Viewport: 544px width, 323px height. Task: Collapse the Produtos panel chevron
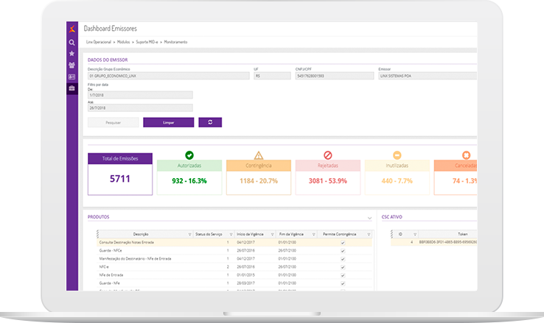pos(369,218)
